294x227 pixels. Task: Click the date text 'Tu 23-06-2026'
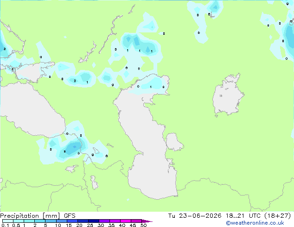coord(195,216)
